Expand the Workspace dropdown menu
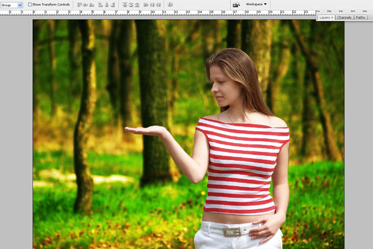The height and width of the screenshot is (249, 373). [x=257, y=4]
